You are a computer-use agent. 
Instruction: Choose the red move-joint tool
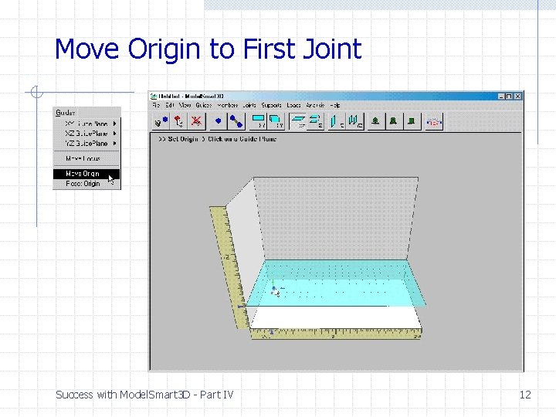coord(178,121)
